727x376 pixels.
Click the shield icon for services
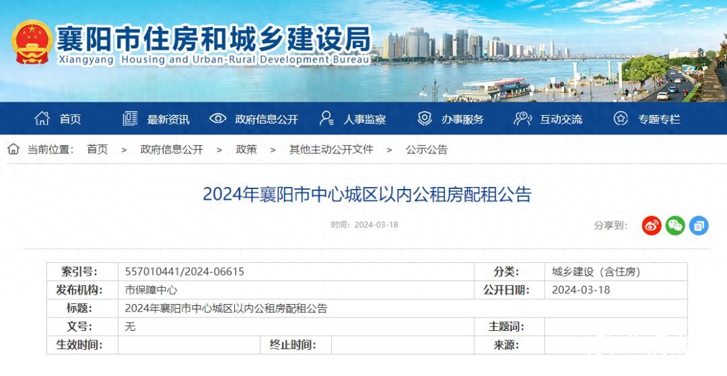(424, 119)
